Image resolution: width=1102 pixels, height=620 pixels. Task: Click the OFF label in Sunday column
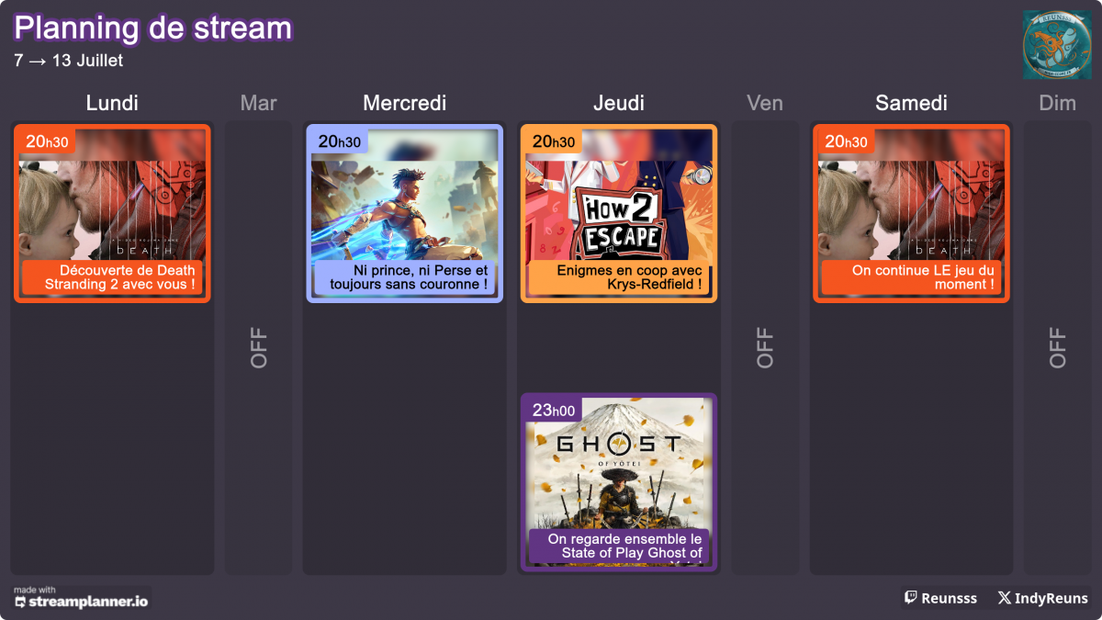tap(1058, 347)
